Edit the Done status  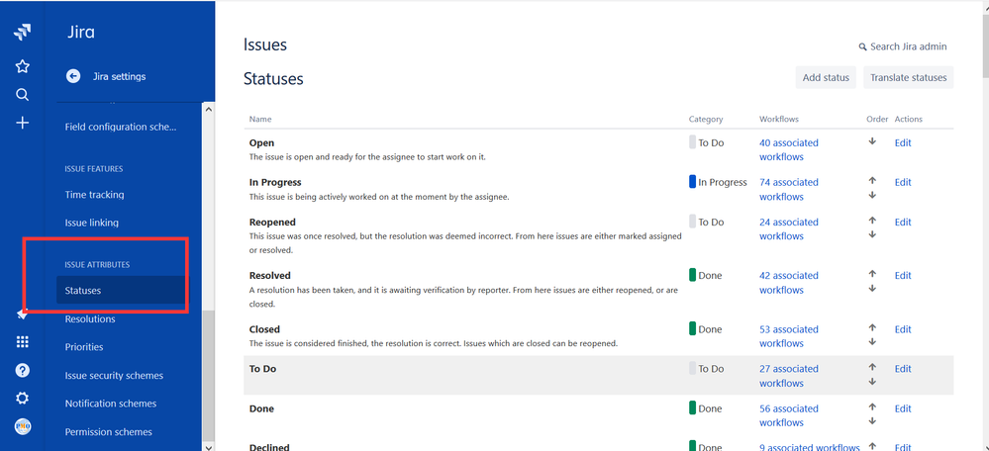pyautogui.click(x=903, y=408)
